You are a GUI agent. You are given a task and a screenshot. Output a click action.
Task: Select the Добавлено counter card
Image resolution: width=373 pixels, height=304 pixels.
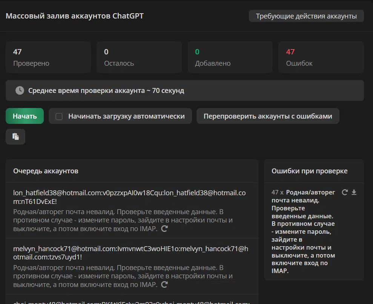(230, 57)
